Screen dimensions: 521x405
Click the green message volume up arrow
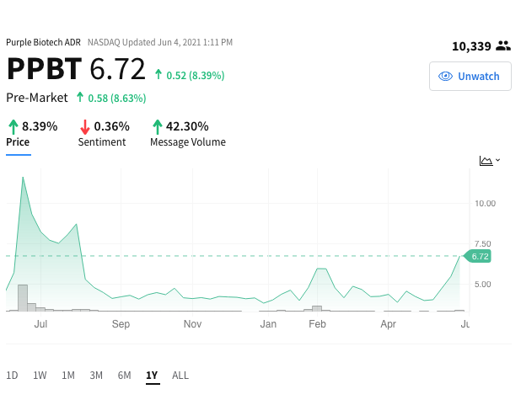pyautogui.click(x=157, y=127)
